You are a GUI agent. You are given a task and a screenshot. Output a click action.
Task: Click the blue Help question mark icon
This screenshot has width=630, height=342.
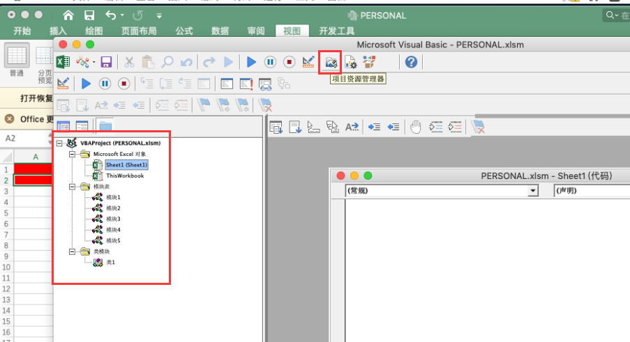pyautogui.click(x=411, y=62)
